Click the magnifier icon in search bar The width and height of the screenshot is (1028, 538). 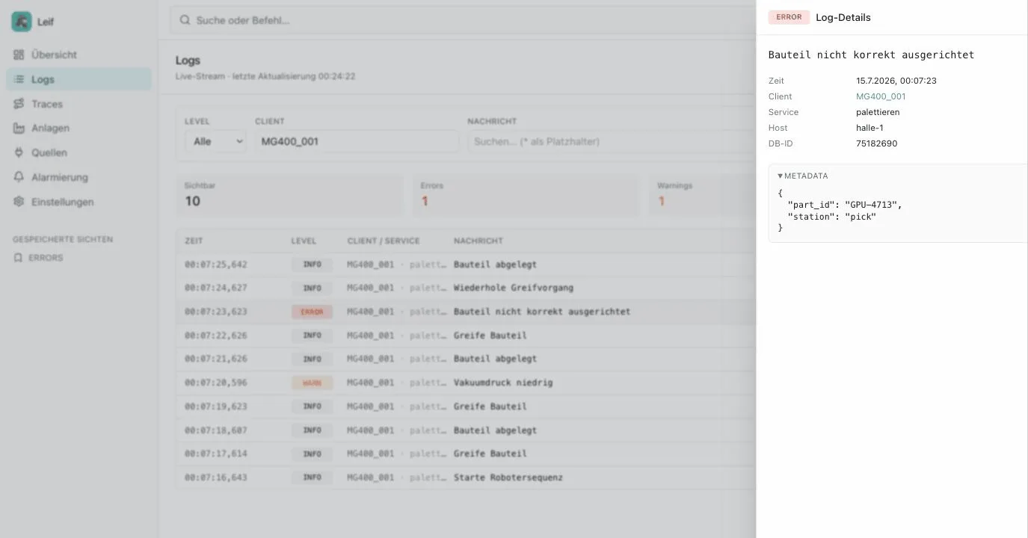(x=185, y=20)
